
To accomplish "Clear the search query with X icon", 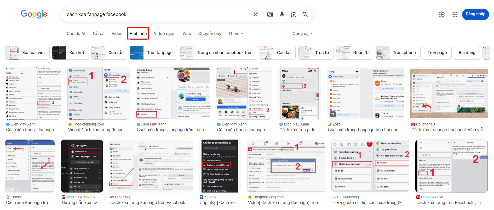I will tap(256, 14).
